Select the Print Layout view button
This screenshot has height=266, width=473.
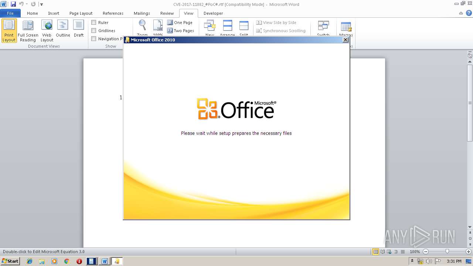[9, 31]
